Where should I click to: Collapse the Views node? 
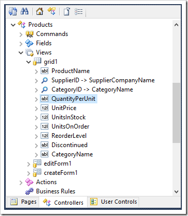pos(21,52)
